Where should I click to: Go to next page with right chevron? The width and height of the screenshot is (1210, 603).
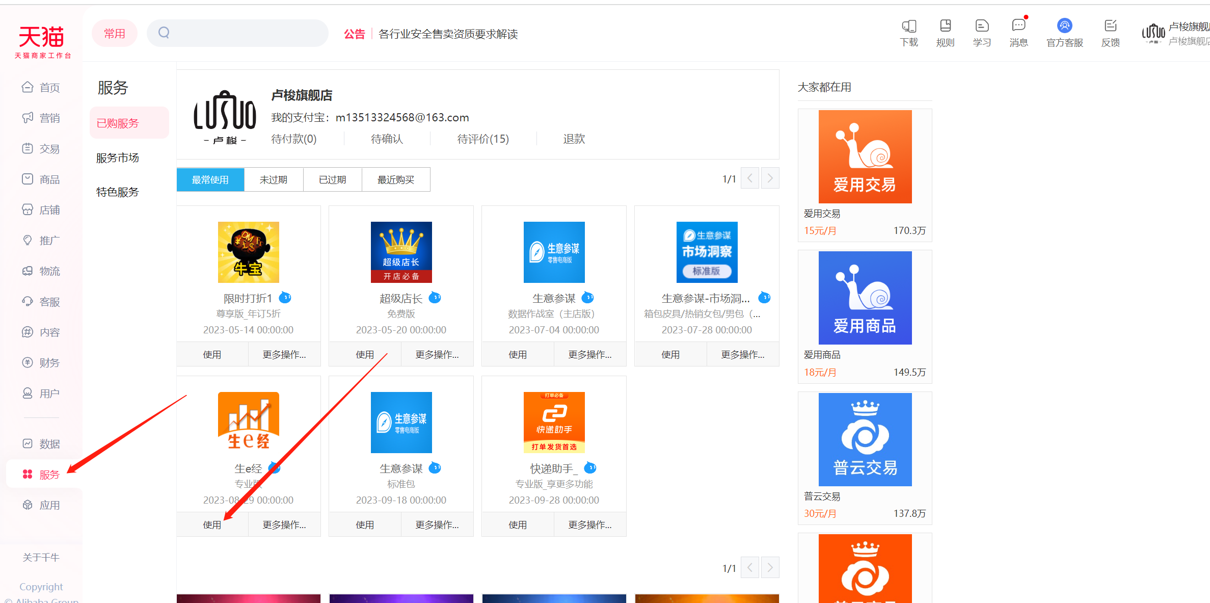(x=770, y=178)
